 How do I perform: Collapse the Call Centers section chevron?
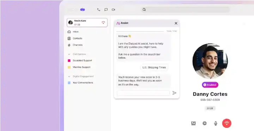tap(69, 54)
